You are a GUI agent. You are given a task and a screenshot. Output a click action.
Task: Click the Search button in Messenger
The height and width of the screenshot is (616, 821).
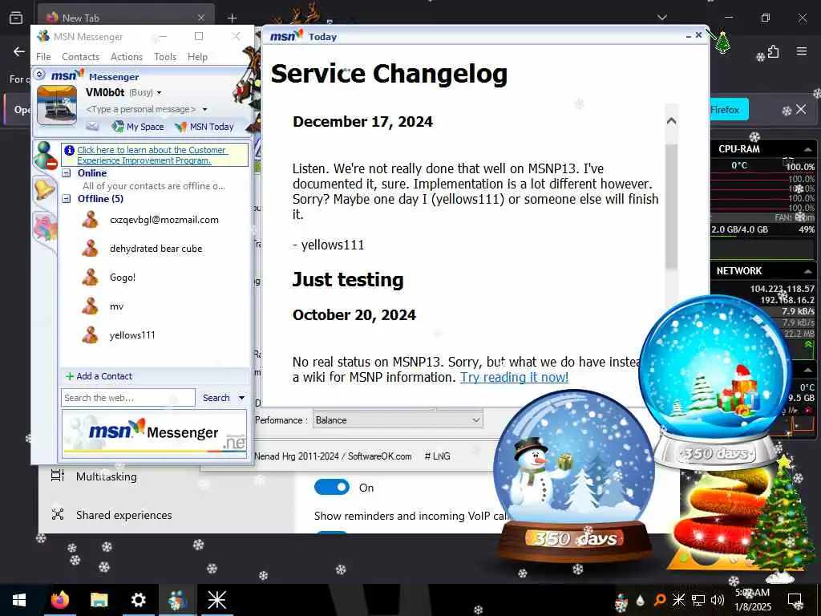[x=216, y=398]
